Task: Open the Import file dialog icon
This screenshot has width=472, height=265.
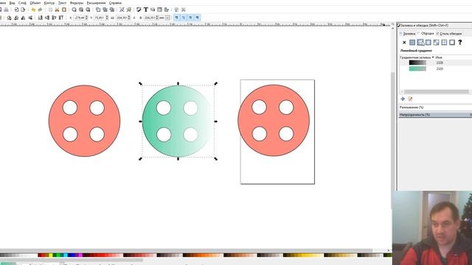Action: point(16,10)
